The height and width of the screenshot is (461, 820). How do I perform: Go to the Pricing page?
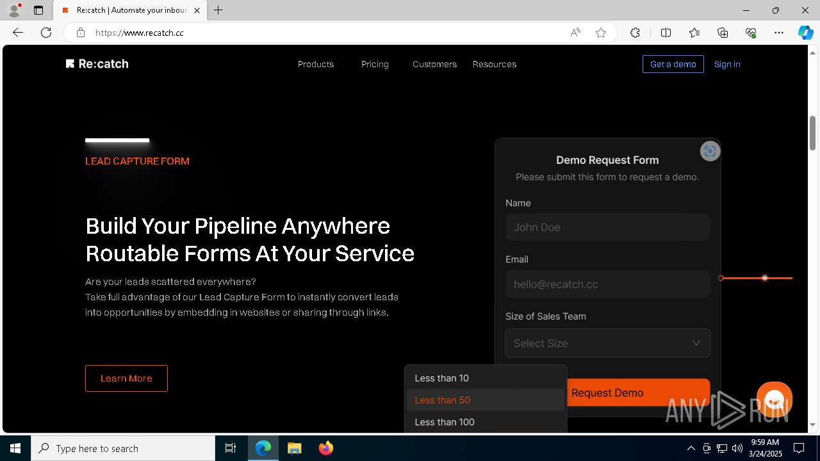point(375,64)
